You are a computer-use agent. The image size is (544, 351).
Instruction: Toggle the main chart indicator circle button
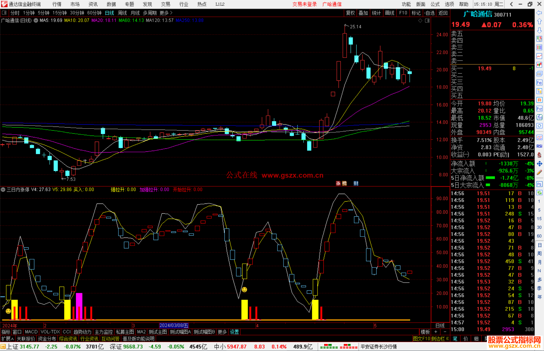click(x=36, y=20)
